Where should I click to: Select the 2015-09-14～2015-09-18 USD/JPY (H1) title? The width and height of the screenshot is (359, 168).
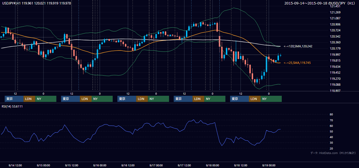coord(320,3)
